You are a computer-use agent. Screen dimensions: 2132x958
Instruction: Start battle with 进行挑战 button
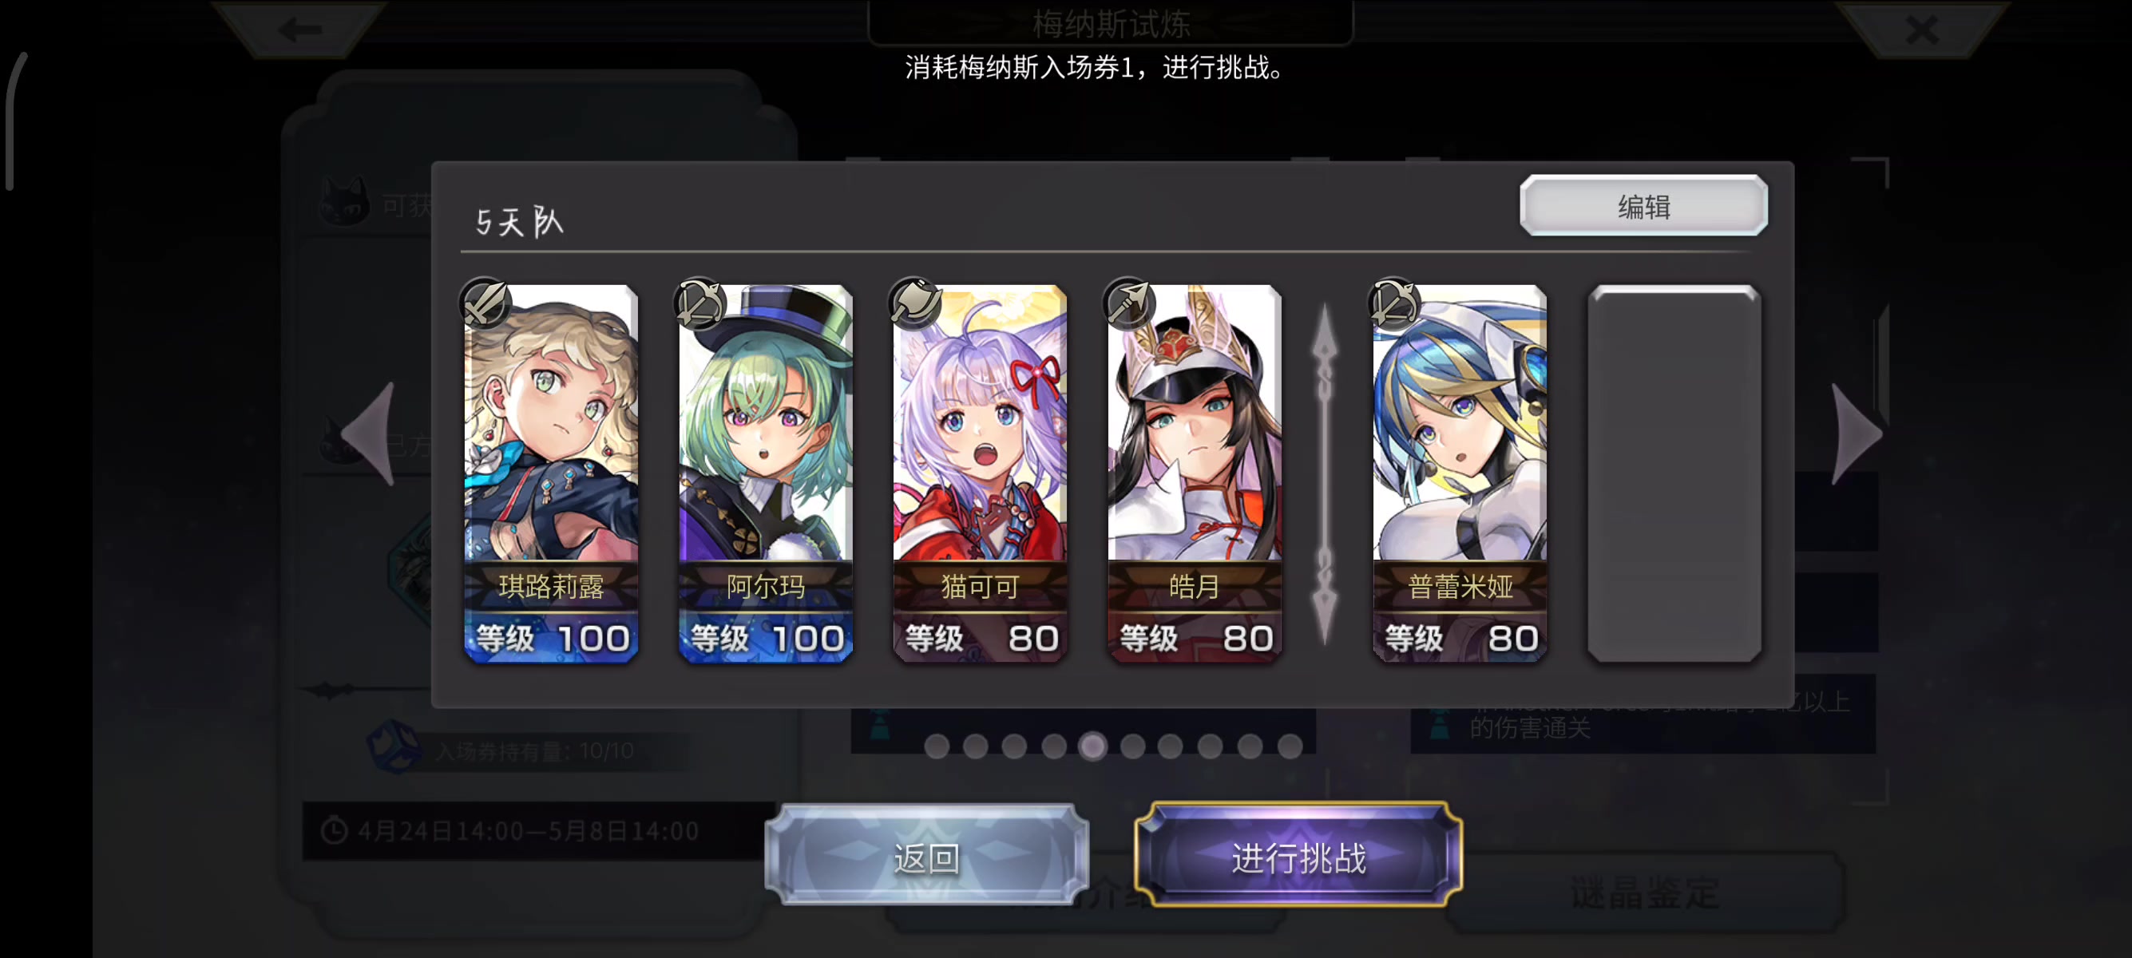click(x=1297, y=857)
